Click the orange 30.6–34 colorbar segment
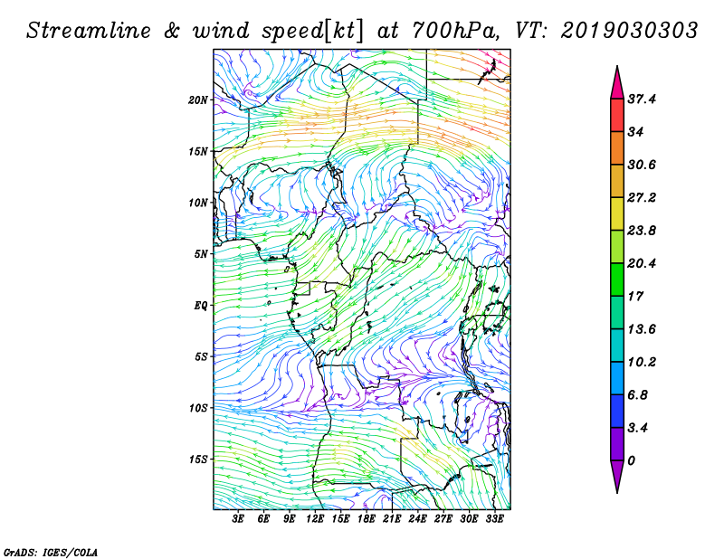The height and width of the screenshot is (559, 724). [617, 148]
